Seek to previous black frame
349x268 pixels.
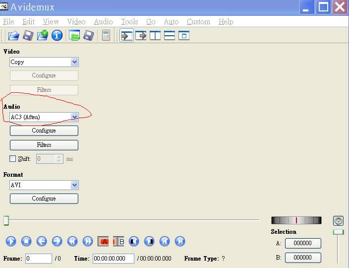point(134,241)
